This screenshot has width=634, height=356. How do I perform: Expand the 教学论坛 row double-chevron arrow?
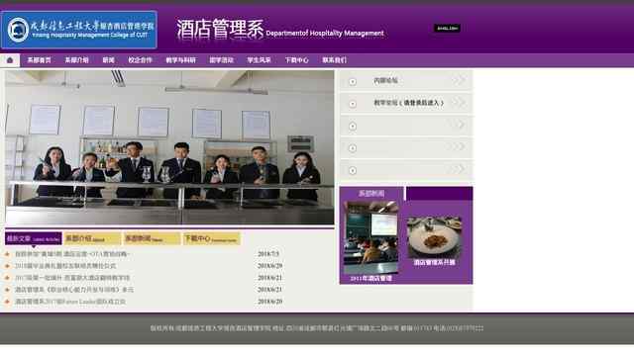[x=459, y=103]
